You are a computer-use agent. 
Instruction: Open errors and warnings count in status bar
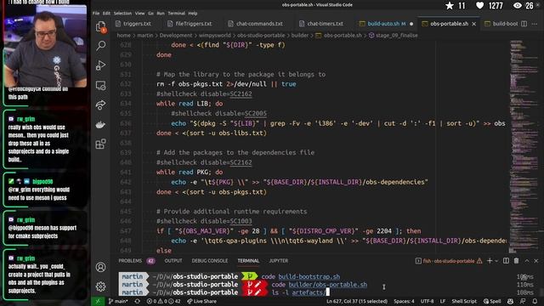(163, 301)
